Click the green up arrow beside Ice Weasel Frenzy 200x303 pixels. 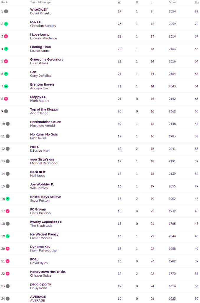[x=8, y=236]
